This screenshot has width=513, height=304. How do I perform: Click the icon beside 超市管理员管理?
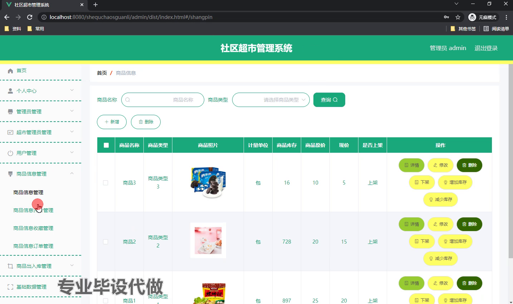coord(10,133)
